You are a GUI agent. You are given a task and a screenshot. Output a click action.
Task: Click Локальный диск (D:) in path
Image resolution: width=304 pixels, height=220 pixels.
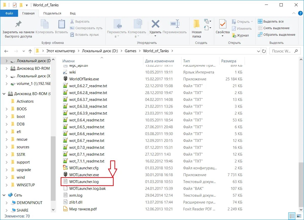(x=100, y=51)
